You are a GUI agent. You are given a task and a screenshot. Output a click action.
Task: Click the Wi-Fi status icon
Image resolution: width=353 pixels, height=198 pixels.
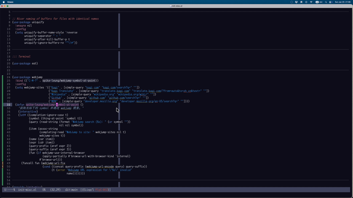[x=311, y=2]
